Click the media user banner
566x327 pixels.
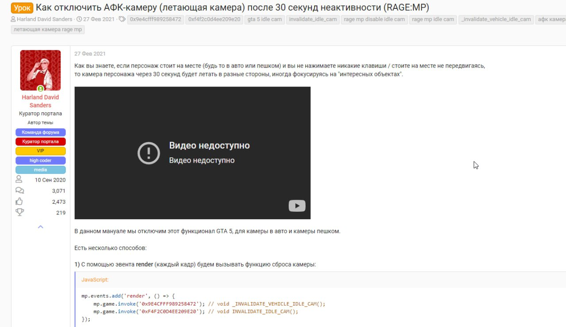point(41,170)
